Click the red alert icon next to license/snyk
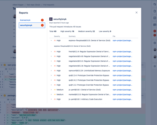 42,20
